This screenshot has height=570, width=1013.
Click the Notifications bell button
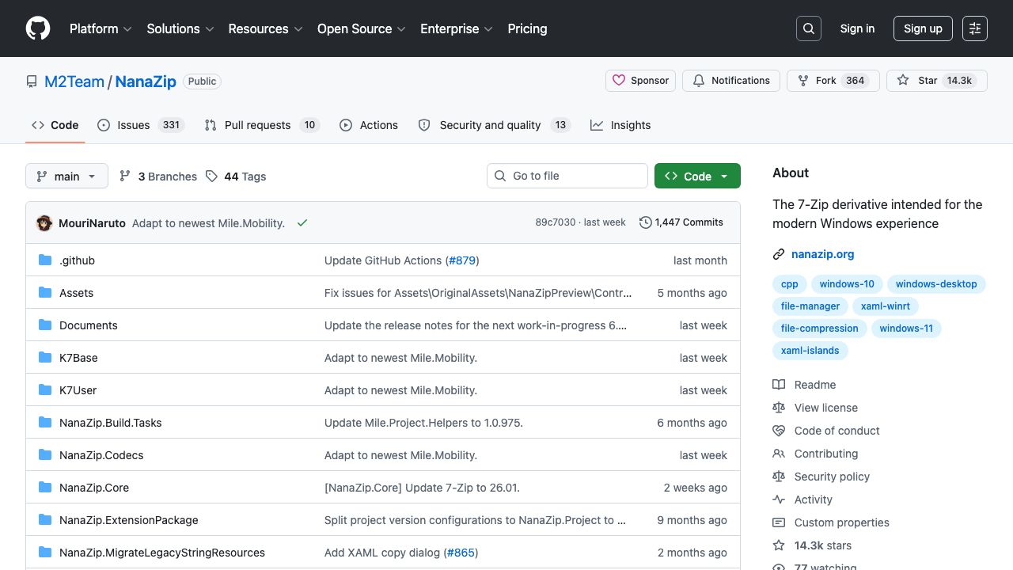(731, 81)
